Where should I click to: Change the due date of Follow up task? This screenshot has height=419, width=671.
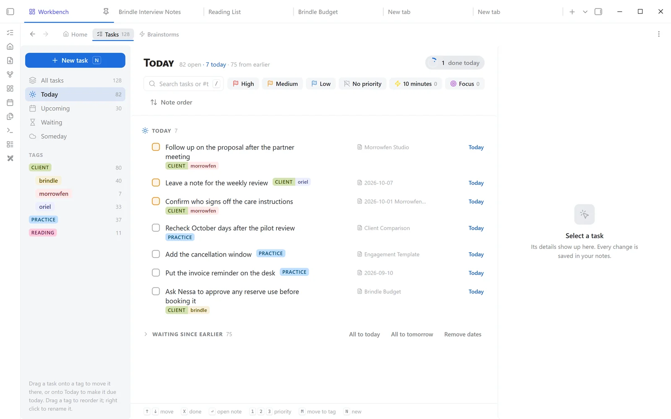pyautogui.click(x=476, y=147)
